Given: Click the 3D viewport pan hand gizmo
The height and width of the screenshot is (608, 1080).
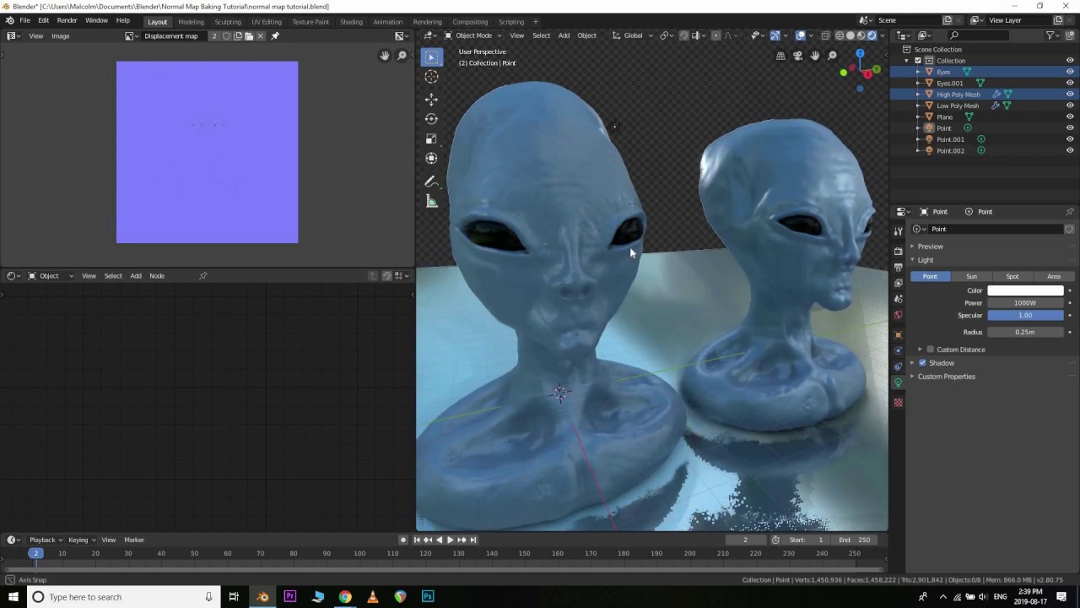Looking at the screenshot, I should (815, 56).
